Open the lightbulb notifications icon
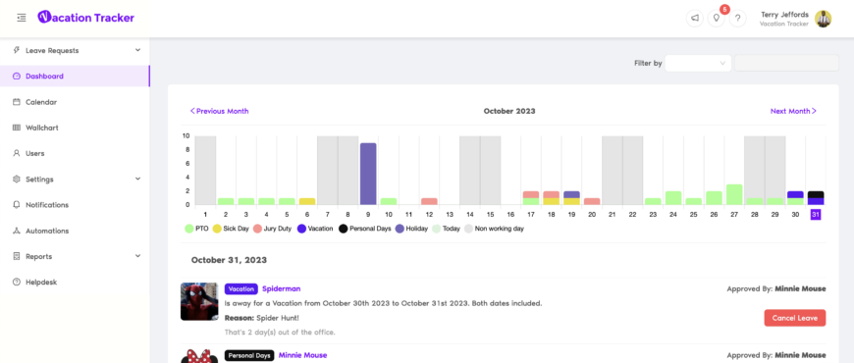Image resolution: width=854 pixels, height=363 pixels. 717,18
